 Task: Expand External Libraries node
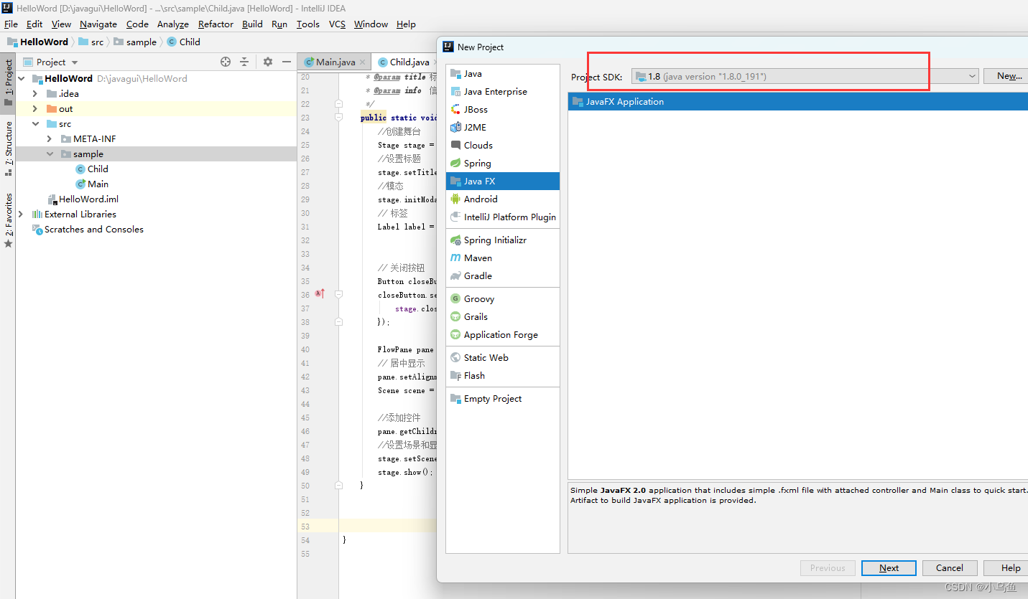click(x=21, y=214)
